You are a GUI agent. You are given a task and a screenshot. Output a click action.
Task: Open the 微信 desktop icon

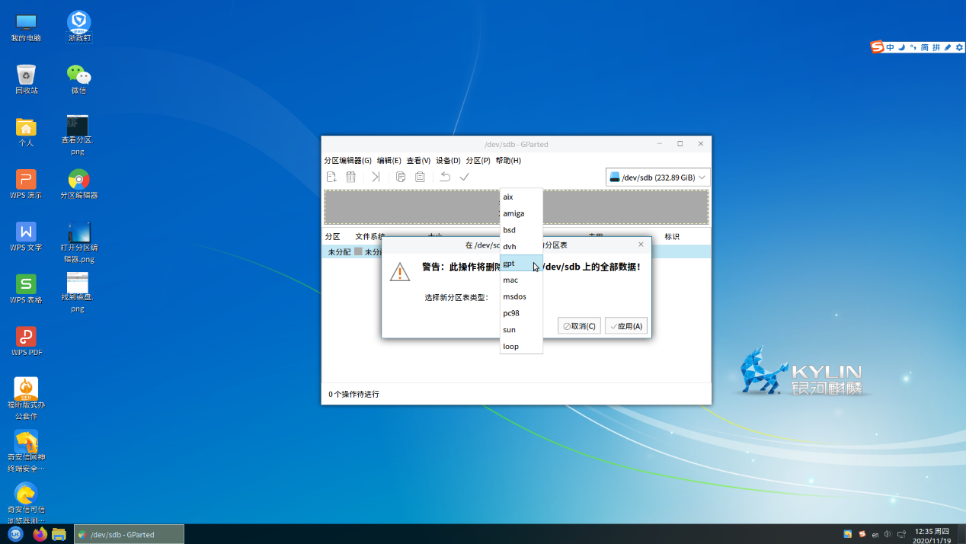78,78
